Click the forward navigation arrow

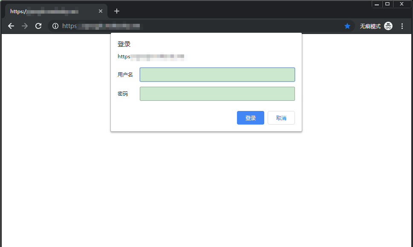(x=25, y=26)
